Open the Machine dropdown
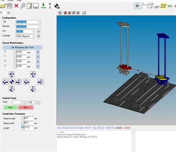The height and width of the screenshot is (152, 176). click(28, 27)
